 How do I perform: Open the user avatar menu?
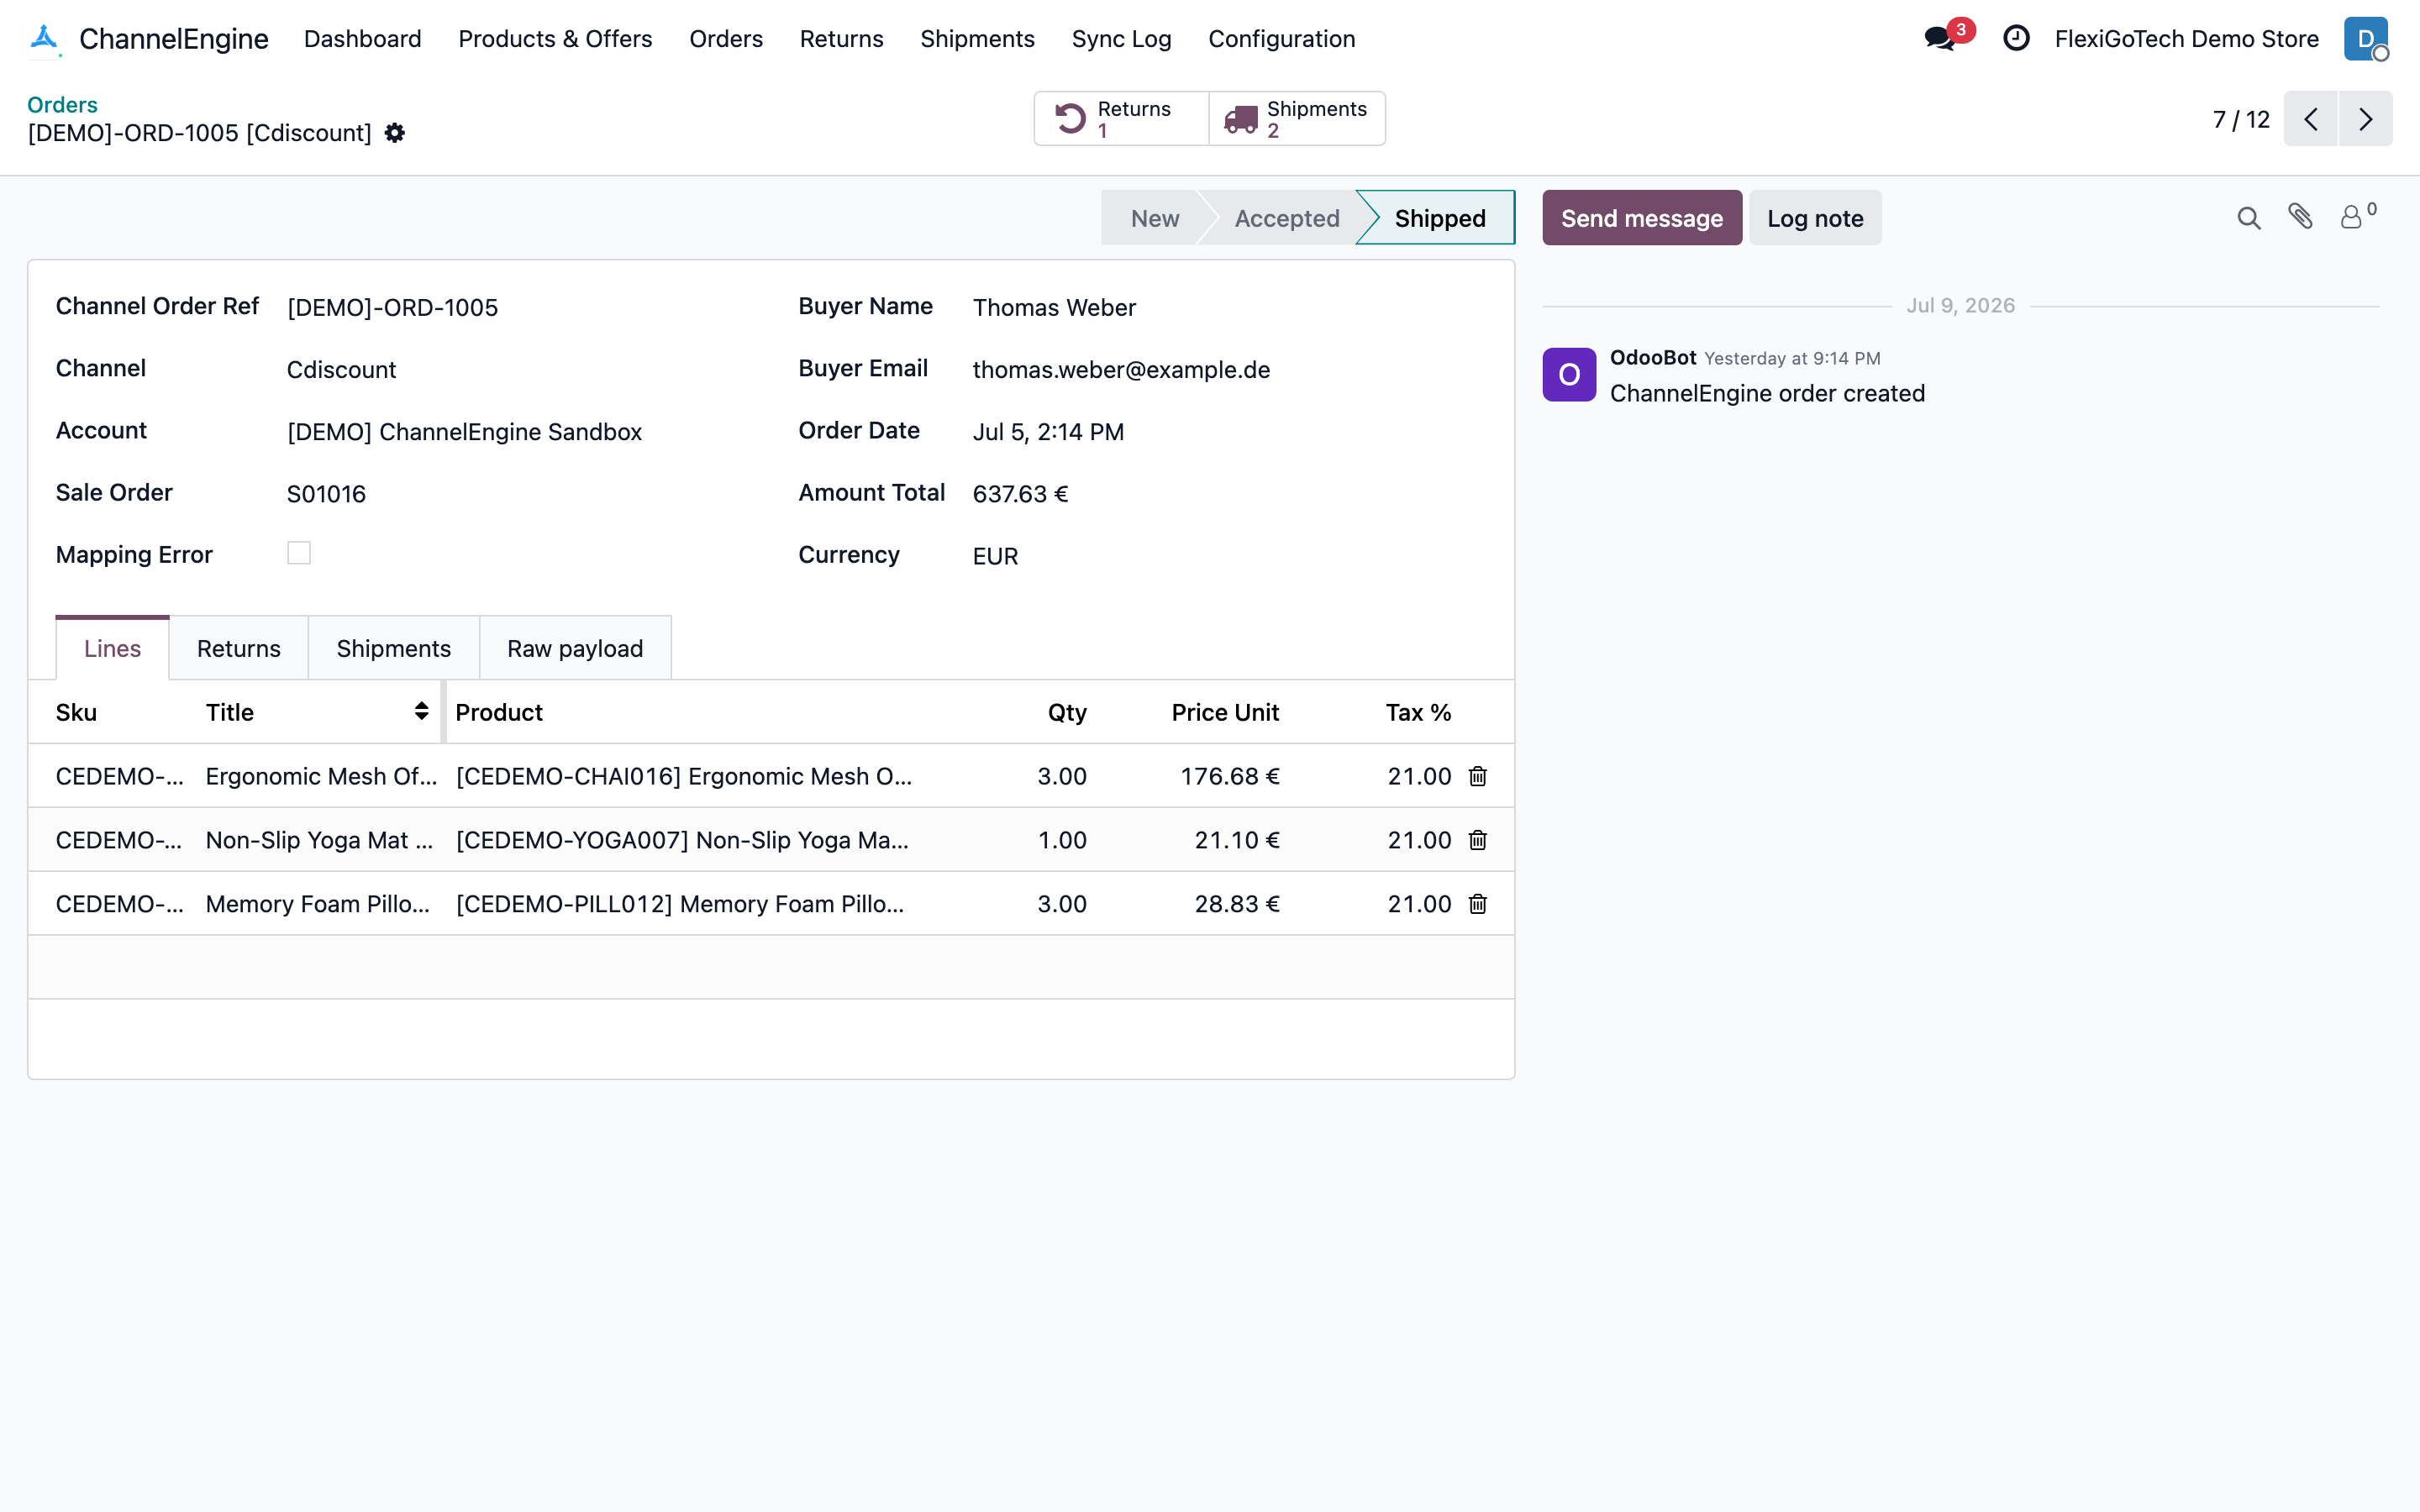[x=2366, y=39]
